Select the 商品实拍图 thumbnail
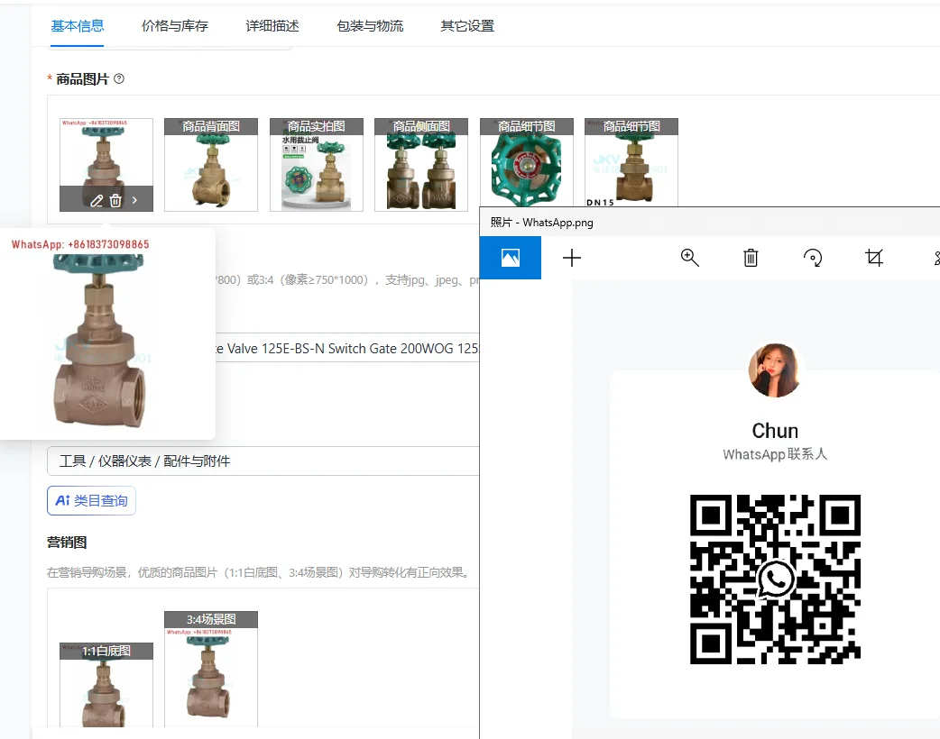The height and width of the screenshot is (739, 940). click(317, 165)
